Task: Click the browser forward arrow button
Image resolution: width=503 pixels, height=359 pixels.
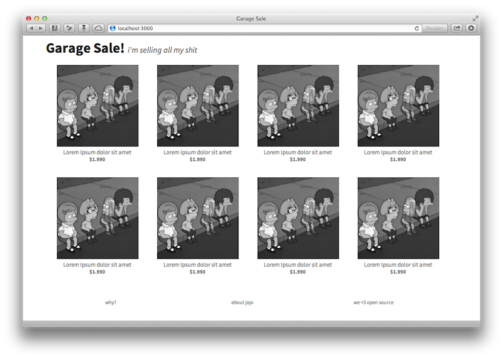Action: click(x=40, y=28)
